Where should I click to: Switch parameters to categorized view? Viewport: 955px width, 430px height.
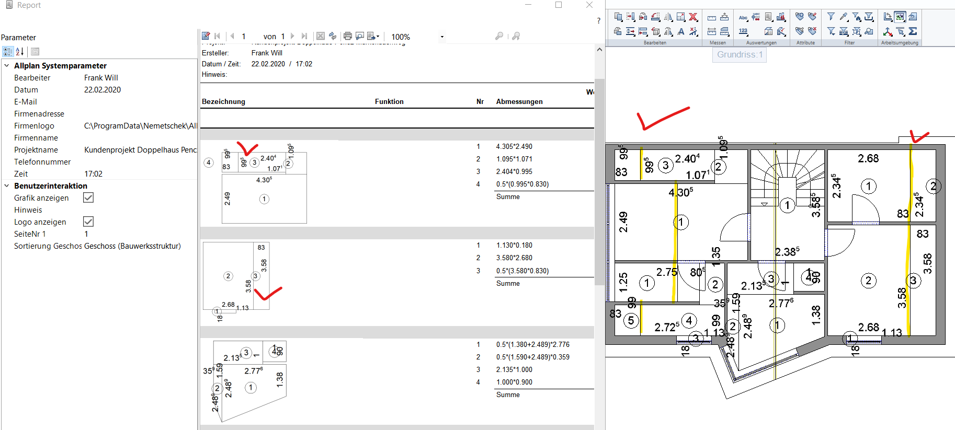[x=7, y=51]
